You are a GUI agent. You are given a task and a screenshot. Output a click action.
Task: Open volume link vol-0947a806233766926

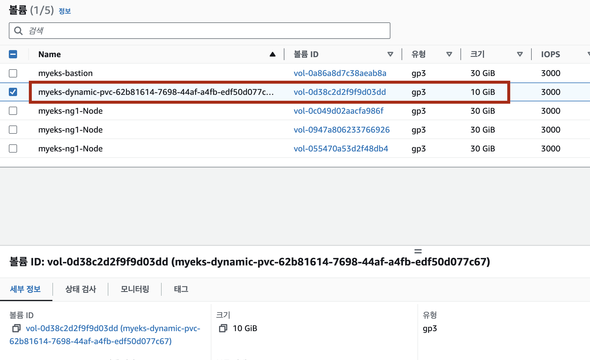coord(342,130)
